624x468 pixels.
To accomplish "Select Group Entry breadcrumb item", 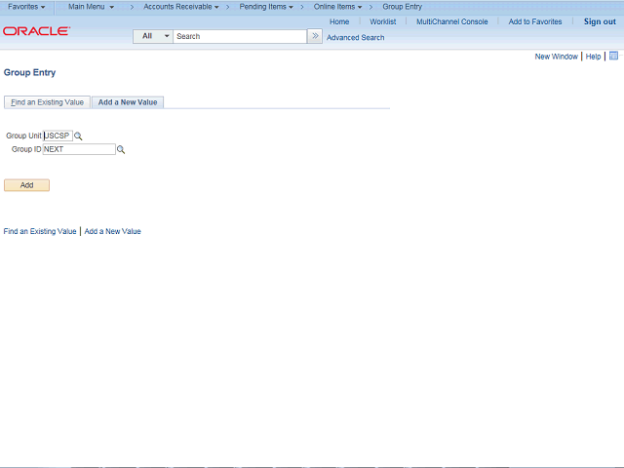I will (402, 7).
